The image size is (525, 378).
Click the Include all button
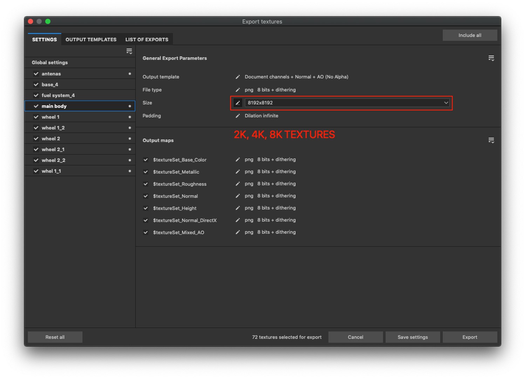coord(470,35)
